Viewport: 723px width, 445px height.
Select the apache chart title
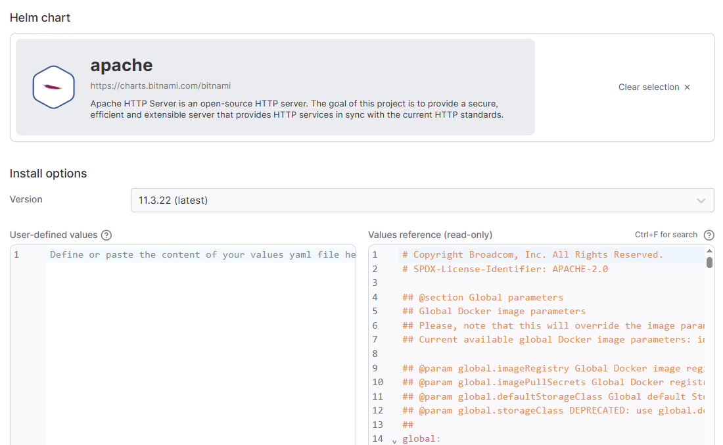122,65
